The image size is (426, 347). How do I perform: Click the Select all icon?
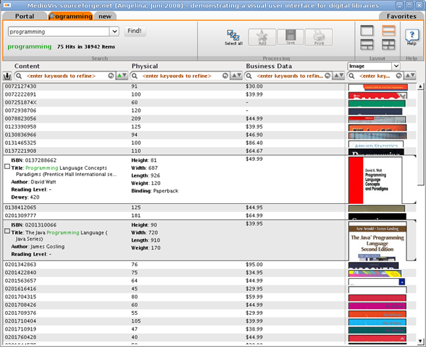click(x=233, y=35)
